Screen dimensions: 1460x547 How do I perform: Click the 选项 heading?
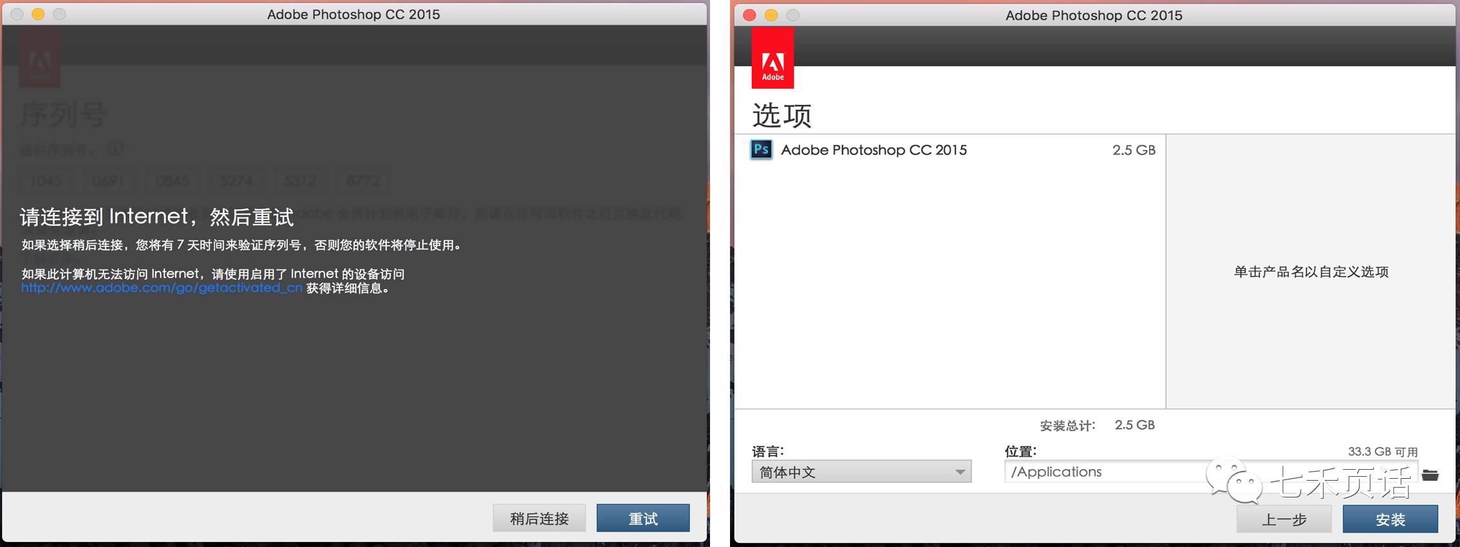tap(781, 116)
